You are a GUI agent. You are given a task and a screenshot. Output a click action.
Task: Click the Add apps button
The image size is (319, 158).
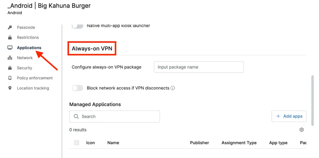click(x=289, y=116)
